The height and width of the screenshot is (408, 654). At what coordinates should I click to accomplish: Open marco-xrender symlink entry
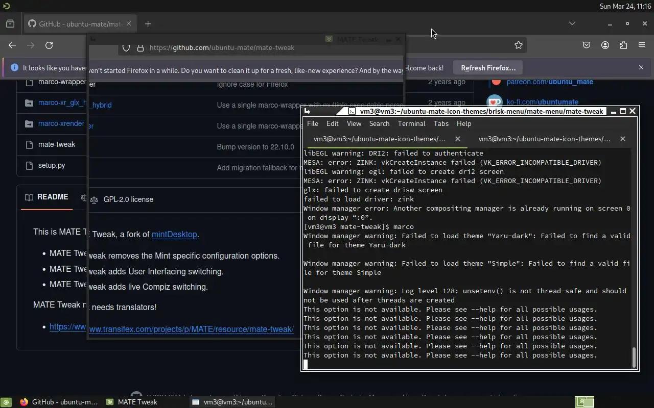[x=61, y=123]
